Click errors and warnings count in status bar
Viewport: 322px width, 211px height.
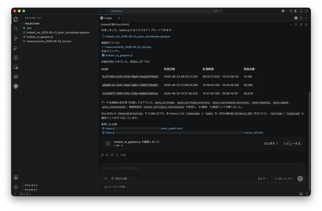(25, 194)
